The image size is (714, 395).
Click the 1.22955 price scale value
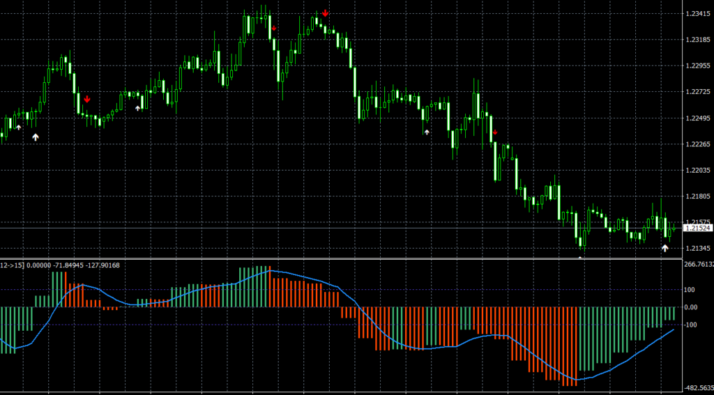[699, 66]
